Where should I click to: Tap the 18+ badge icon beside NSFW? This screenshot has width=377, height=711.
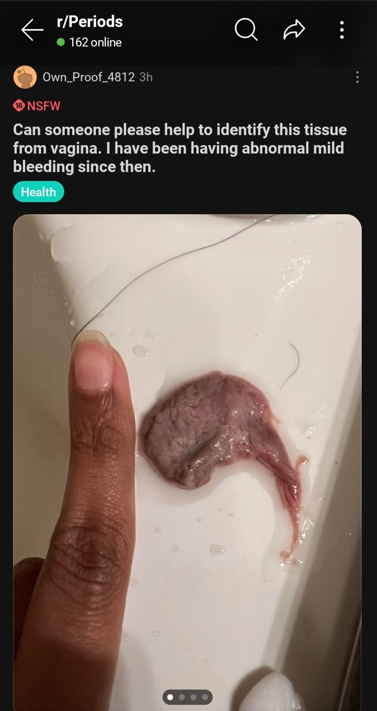click(x=19, y=106)
